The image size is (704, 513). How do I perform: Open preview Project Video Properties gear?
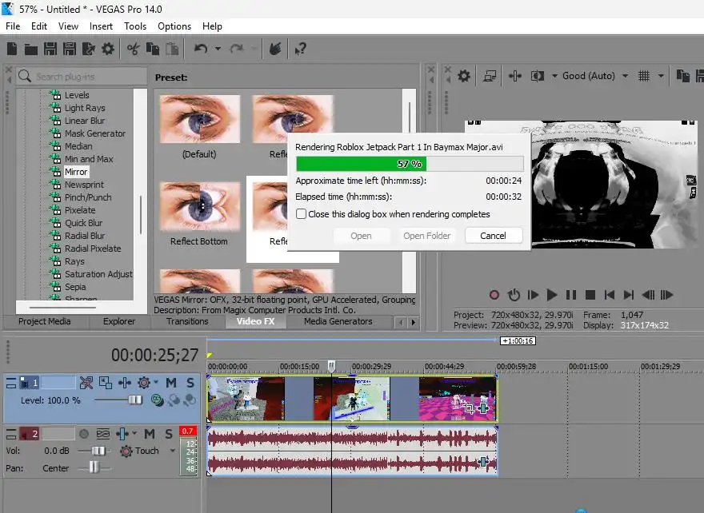click(x=464, y=76)
